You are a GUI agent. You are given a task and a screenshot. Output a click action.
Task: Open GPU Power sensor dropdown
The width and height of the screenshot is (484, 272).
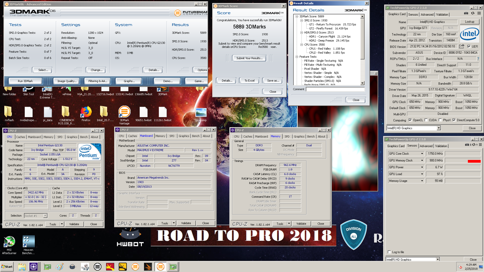(422, 167)
